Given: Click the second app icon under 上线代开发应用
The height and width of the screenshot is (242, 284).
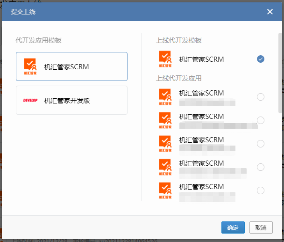Looking at the screenshot, I should point(165,120).
